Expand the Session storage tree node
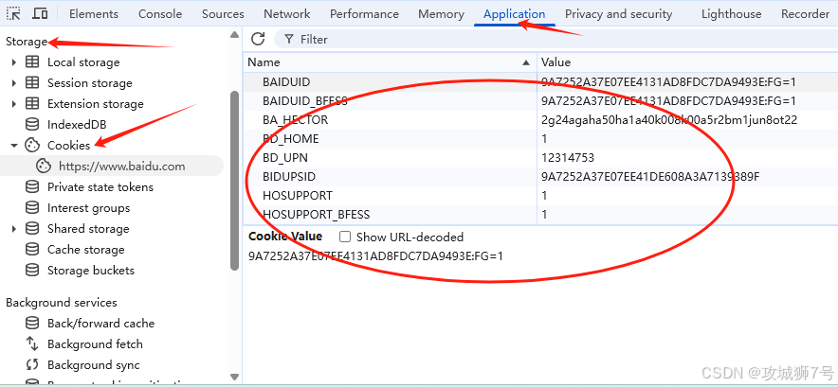 tap(14, 83)
